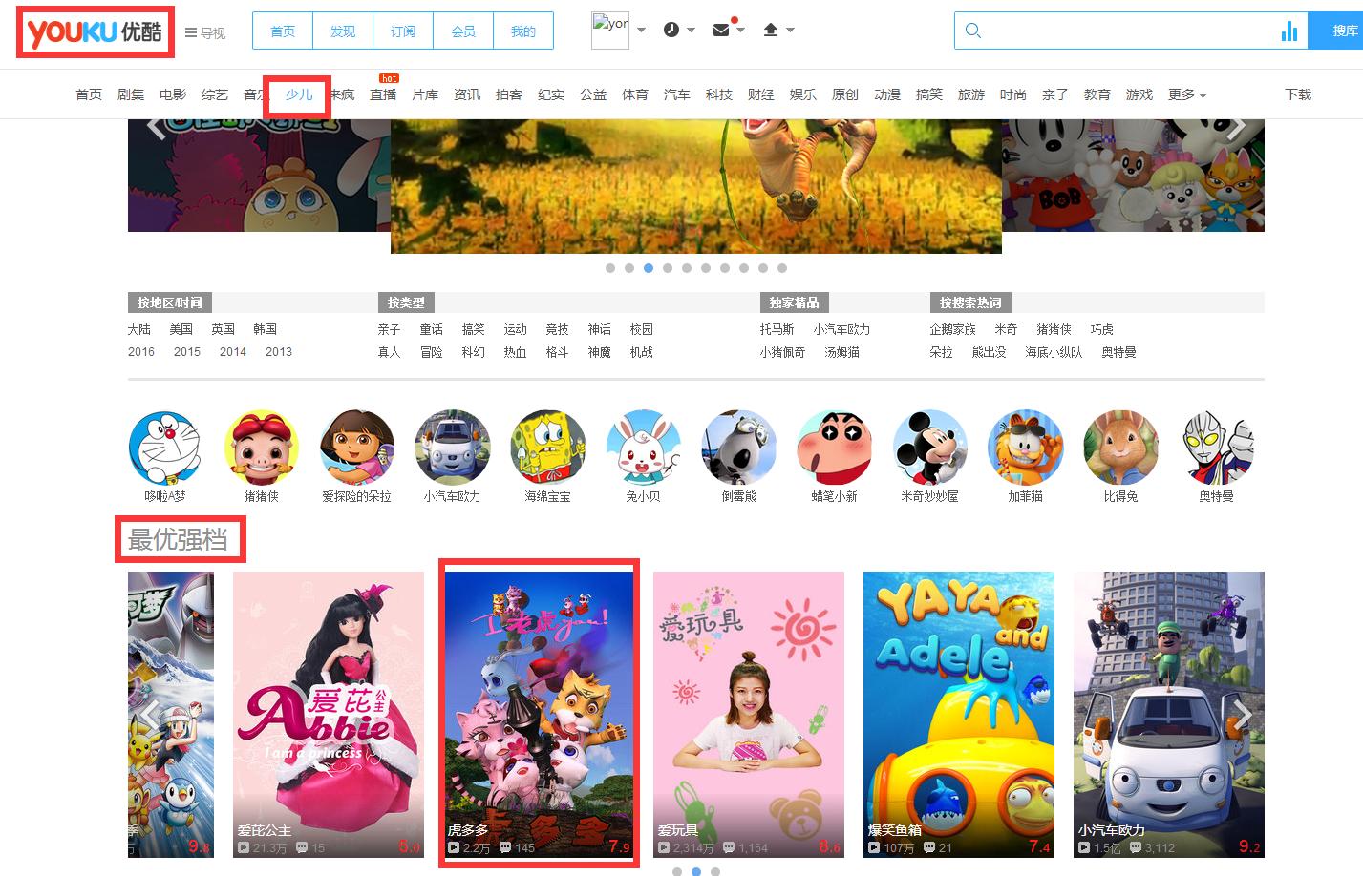Open hot search 海底小纵队

tap(1054, 352)
